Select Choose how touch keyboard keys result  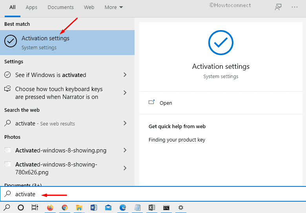pyautogui.click(x=67, y=93)
